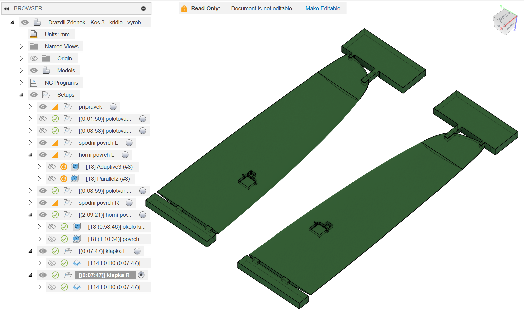The height and width of the screenshot is (314, 524).
Task: Click the orange warning icon beside přípravek
Action: coord(55,107)
